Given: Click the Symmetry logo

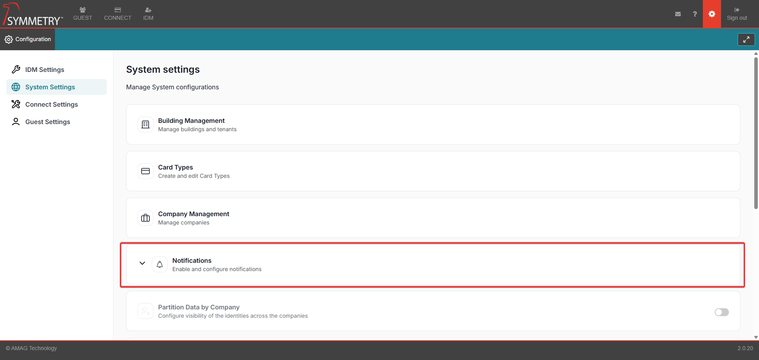Looking at the screenshot, I should click(x=33, y=15).
